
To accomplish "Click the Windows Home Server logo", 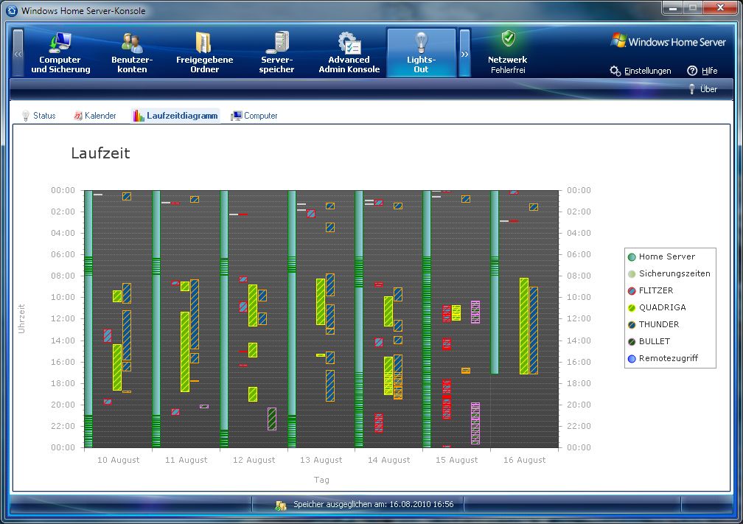I will [669, 41].
